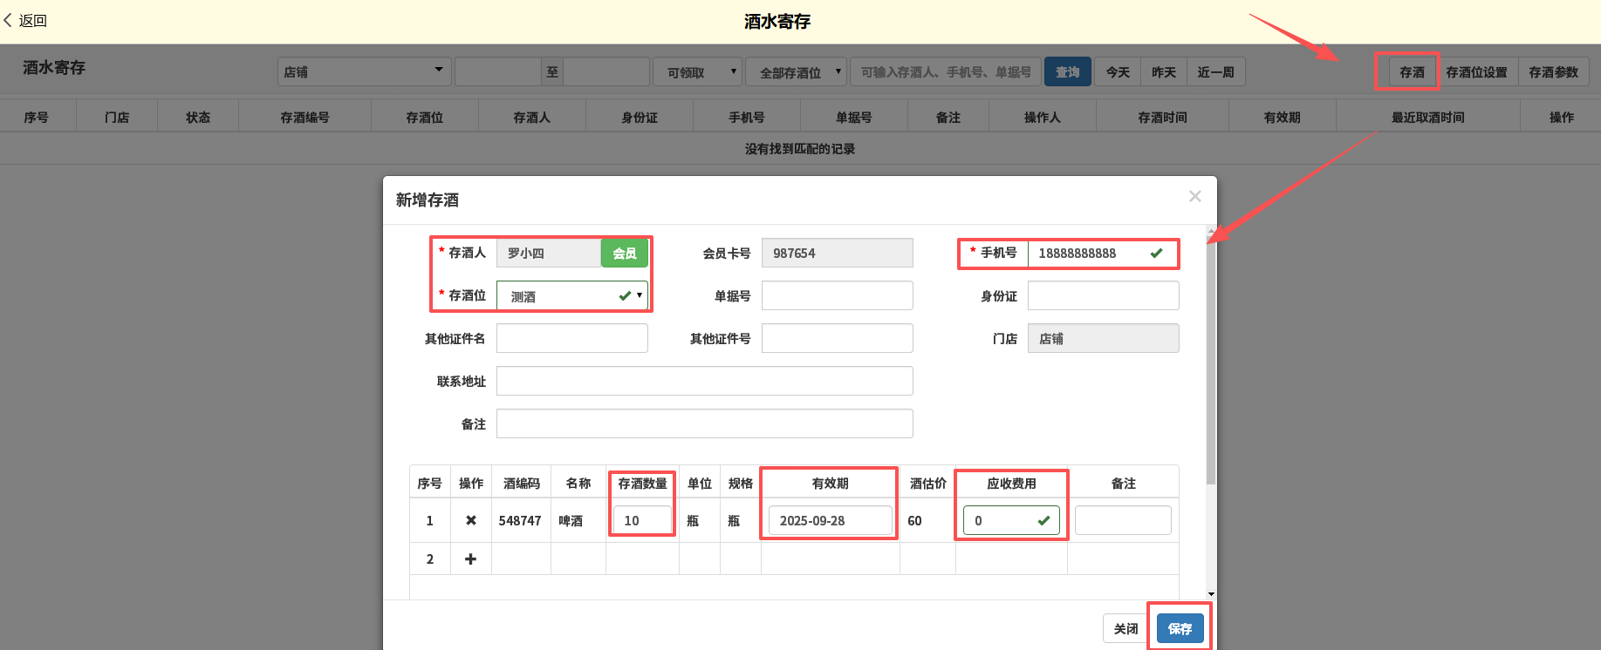Open 存酒参数 parameters
This screenshot has height=650, width=1601.
1553,72
